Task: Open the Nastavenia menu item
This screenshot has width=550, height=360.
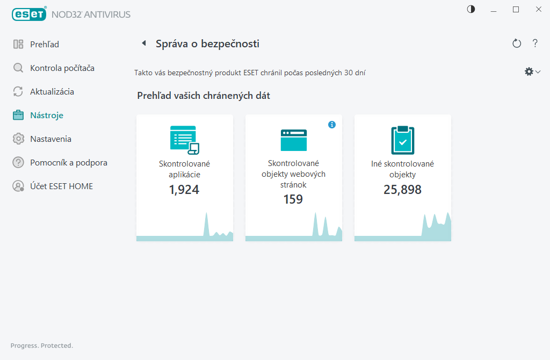Action: coord(51,139)
